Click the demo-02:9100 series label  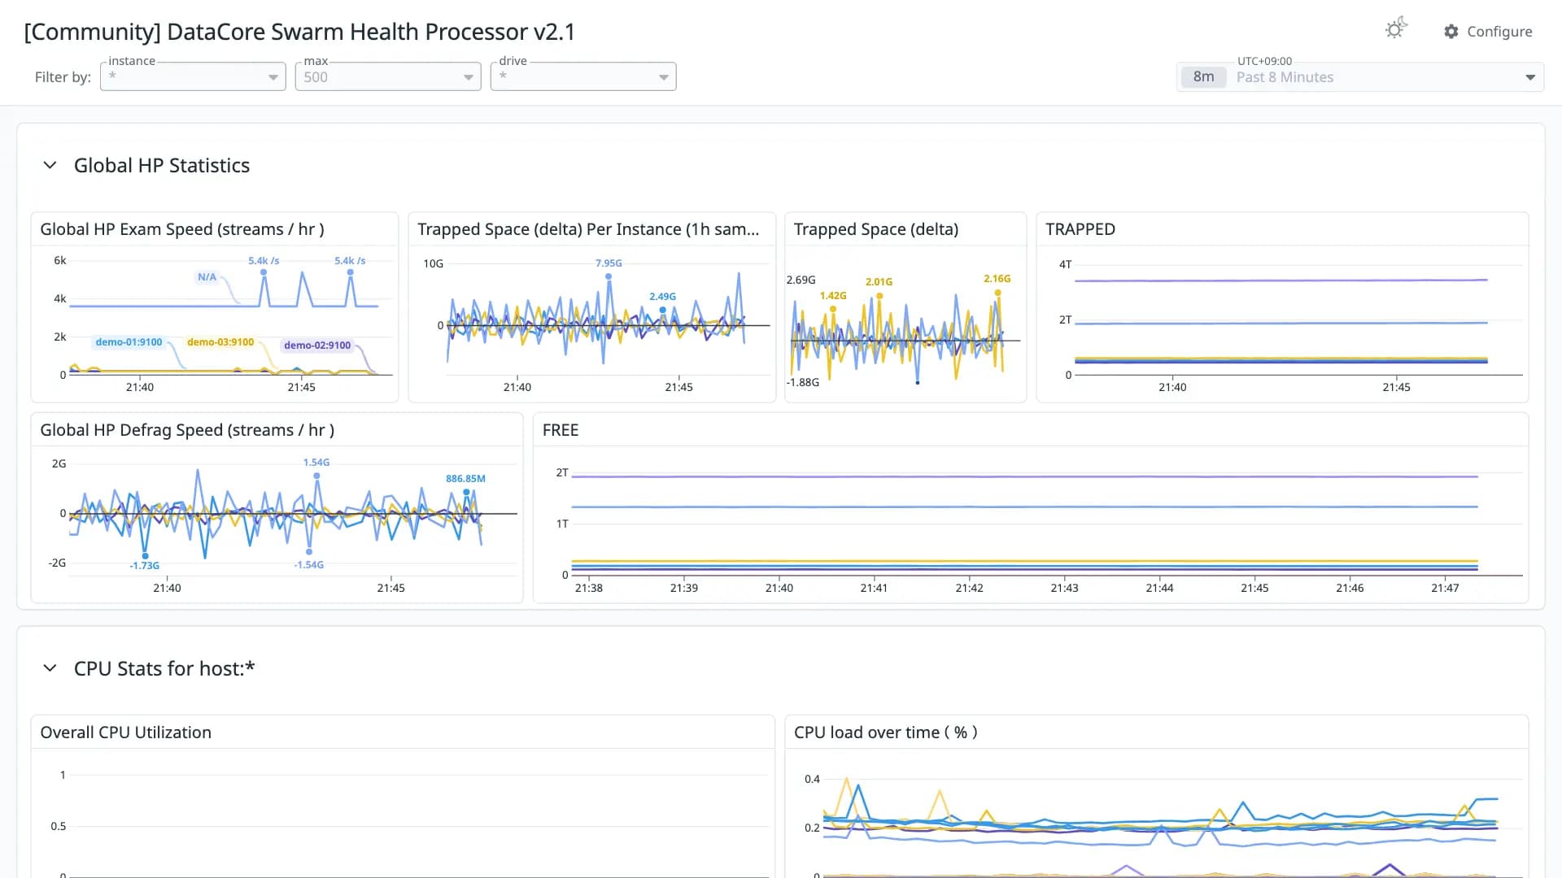[x=317, y=346]
